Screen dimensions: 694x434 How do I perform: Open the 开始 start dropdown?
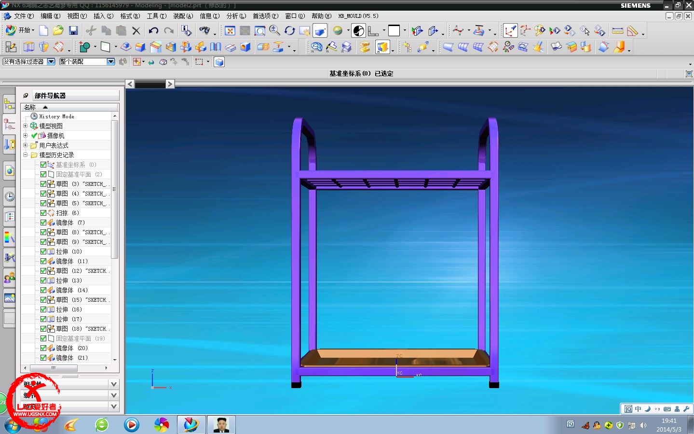(20, 30)
